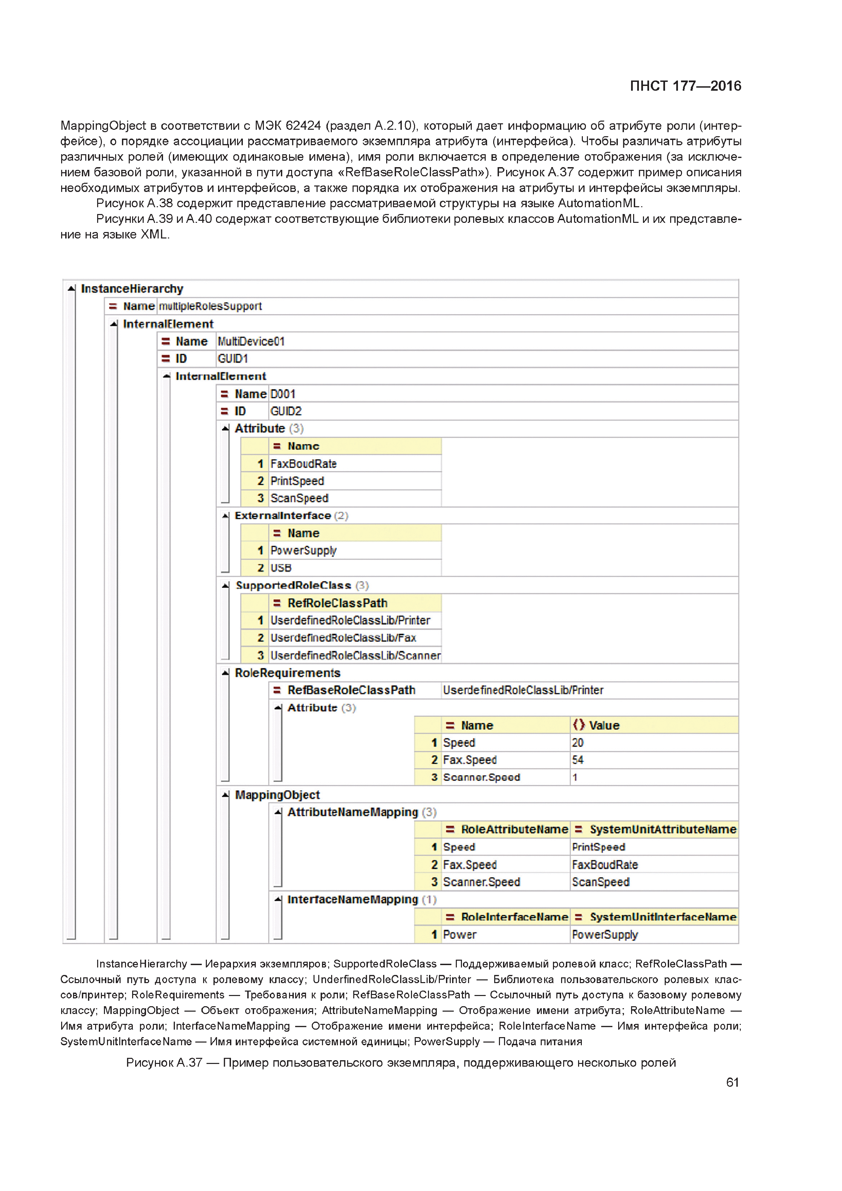
Task: Click the RefRoleClassPath header icon
Action: [277, 603]
